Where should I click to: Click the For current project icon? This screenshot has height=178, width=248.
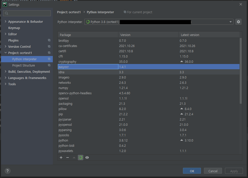point(125,12)
